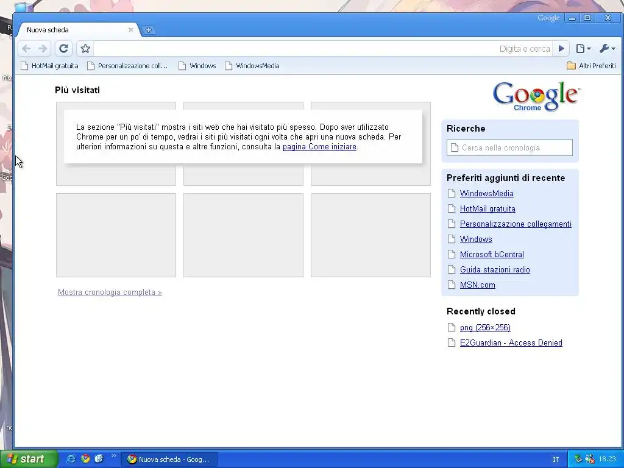Click the second system tray icon
The image size is (624, 468).
coord(590,459)
